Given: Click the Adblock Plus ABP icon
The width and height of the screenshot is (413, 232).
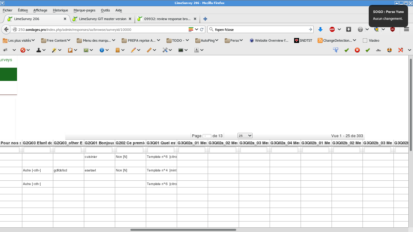Looking at the screenshot, I should coord(332,29).
